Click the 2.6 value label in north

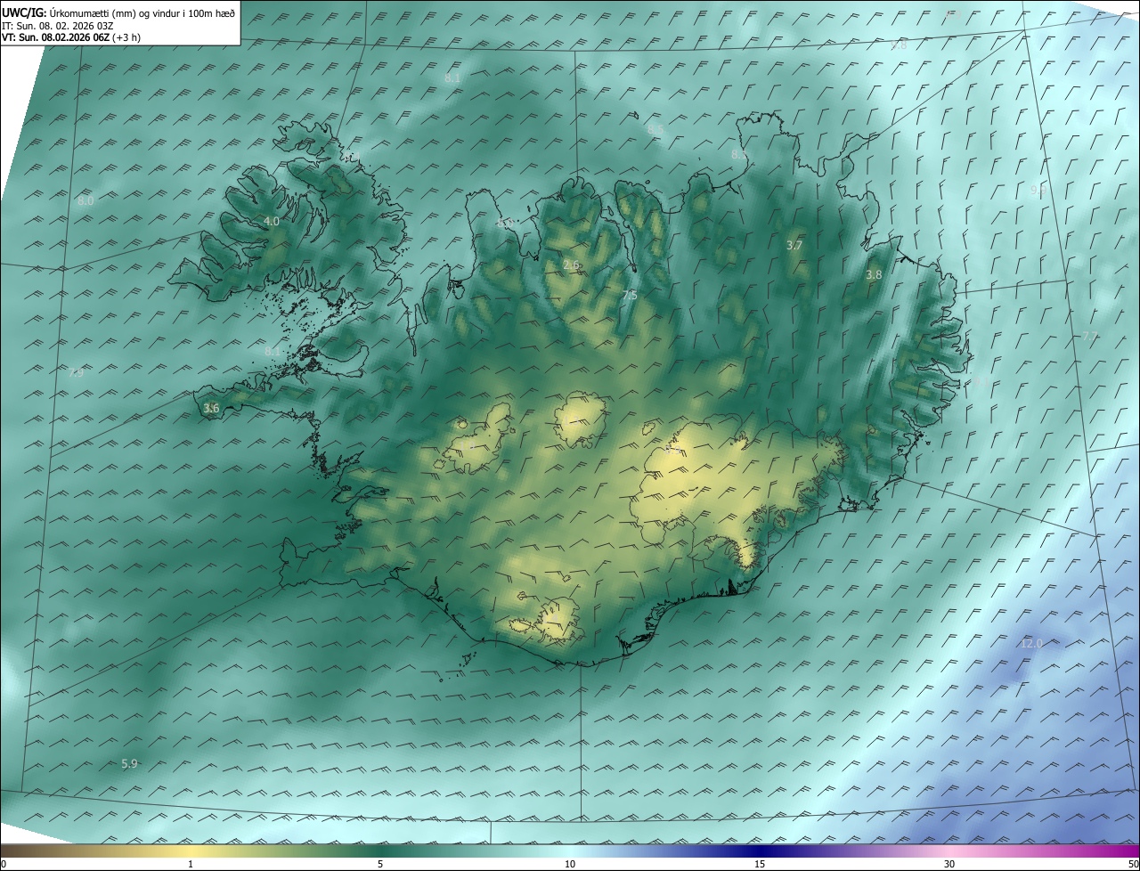(572, 265)
